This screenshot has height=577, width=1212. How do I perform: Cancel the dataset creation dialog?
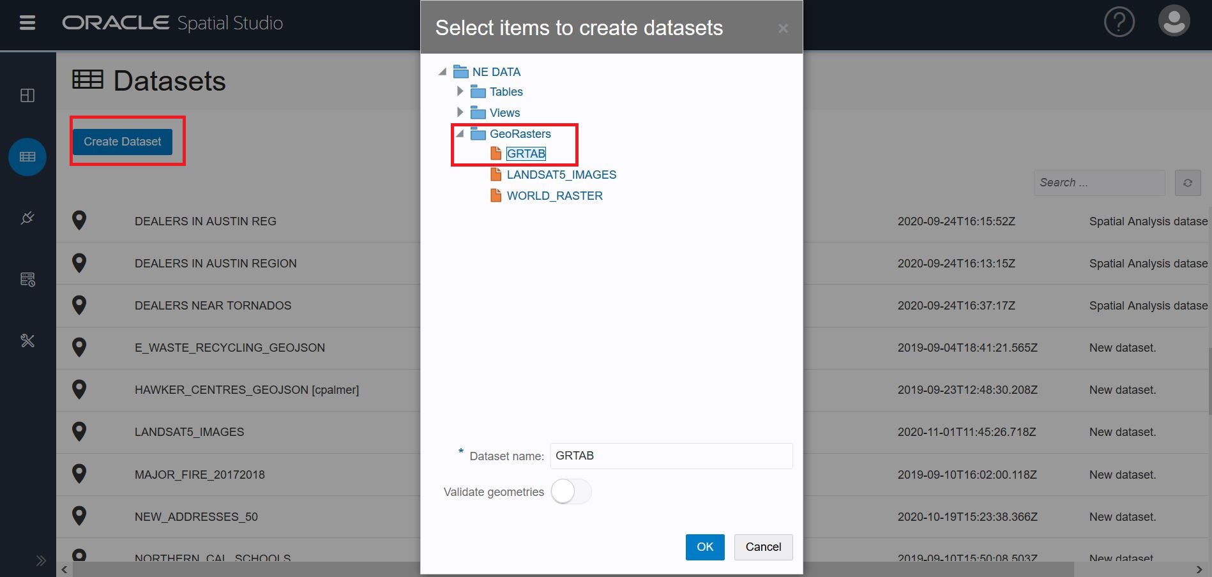tap(763, 547)
